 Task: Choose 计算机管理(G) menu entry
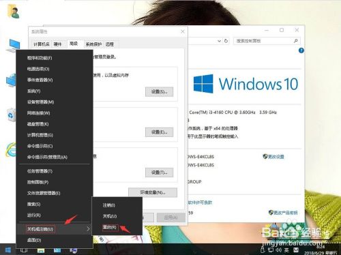tap(55, 135)
